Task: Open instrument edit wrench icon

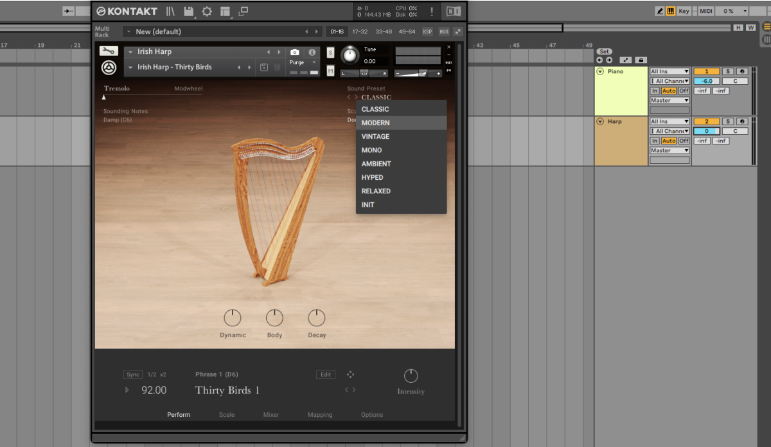Action: 109,51
